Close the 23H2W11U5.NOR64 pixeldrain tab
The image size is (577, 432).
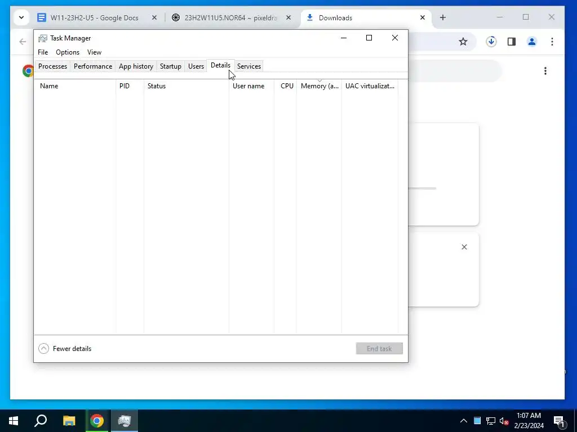(x=288, y=17)
